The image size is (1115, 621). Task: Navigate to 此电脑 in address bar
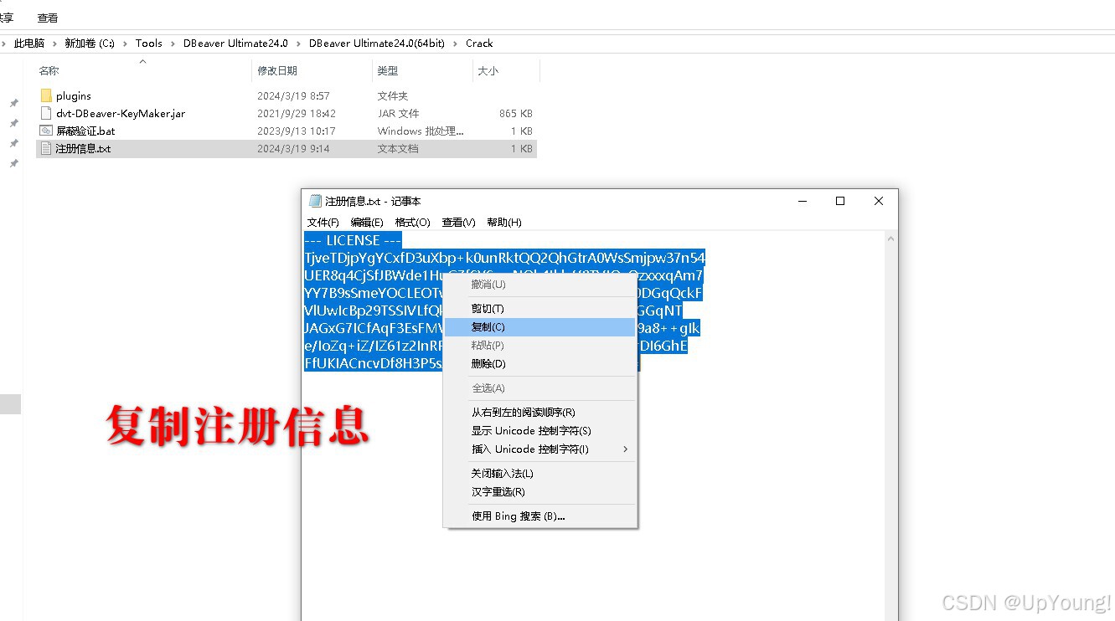pos(29,44)
